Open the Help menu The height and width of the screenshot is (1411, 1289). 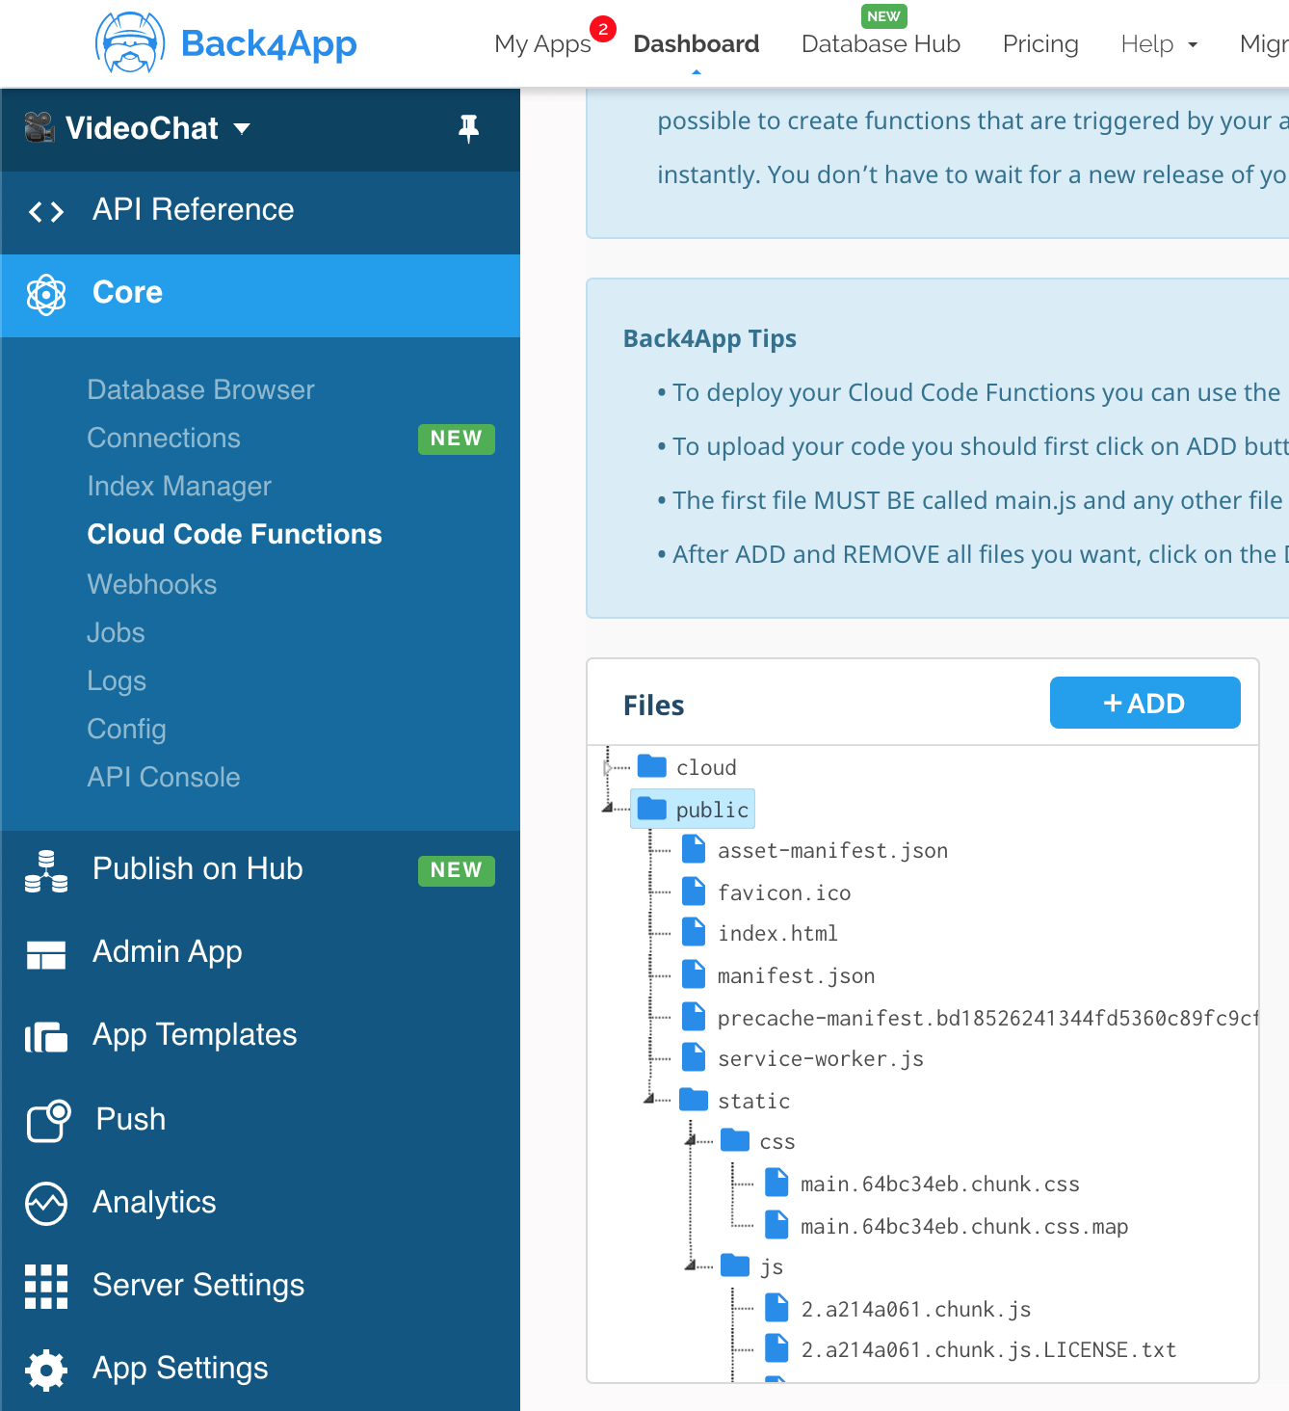pyautogui.click(x=1158, y=43)
